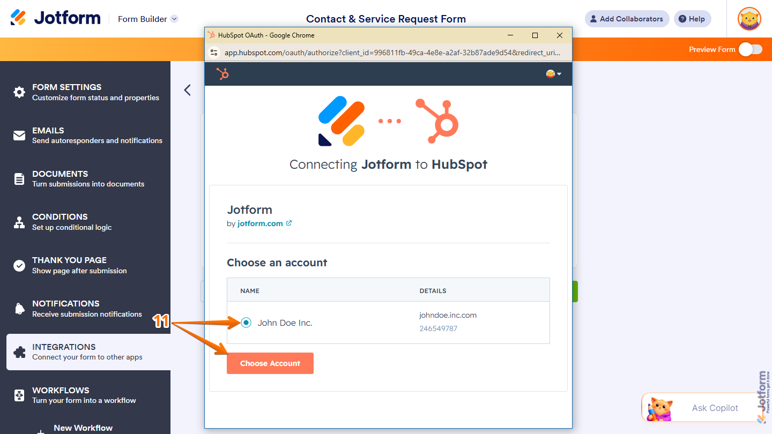Click the large HubSpot sprocket graphic
The image size is (772, 434).
(437, 121)
